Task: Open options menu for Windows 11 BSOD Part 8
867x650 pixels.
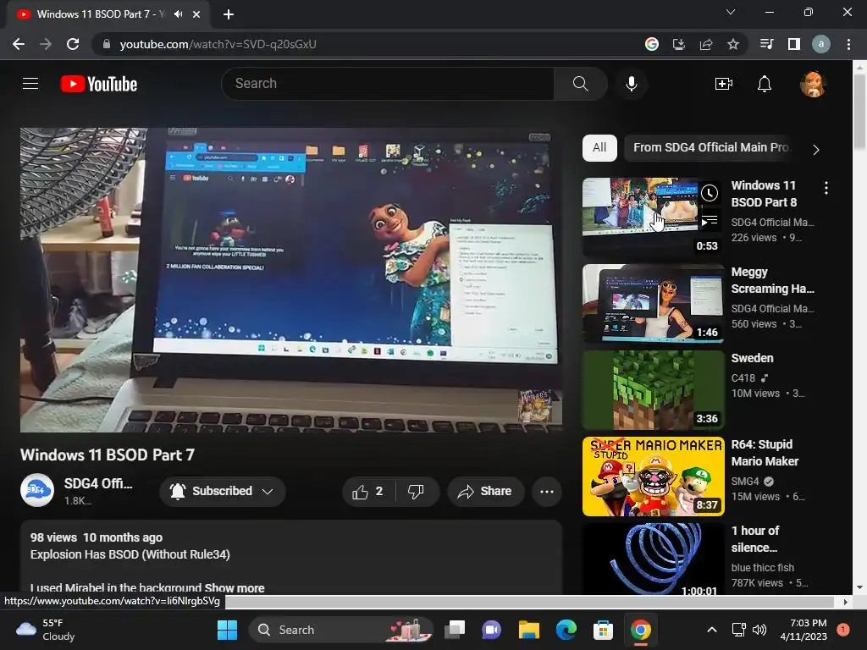Action: pos(826,188)
